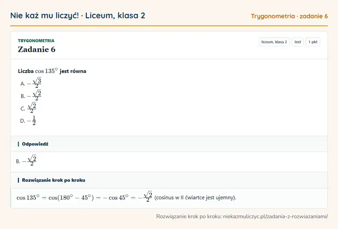
Task: Click the 'Trygonometria · zadanie 6' header label
Action: click(289, 16)
